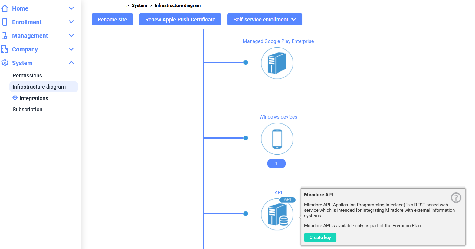The height and width of the screenshot is (249, 475).
Task: Click the Management menu label
Action: (x=30, y=36)
